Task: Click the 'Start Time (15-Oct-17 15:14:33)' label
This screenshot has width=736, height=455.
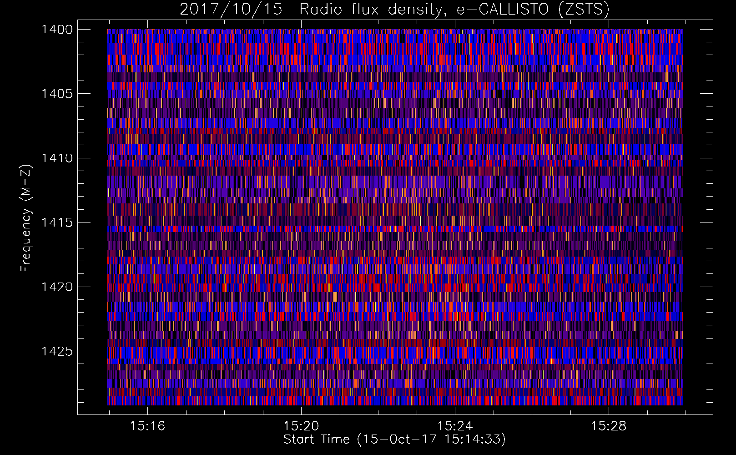Action: point(394,440)
